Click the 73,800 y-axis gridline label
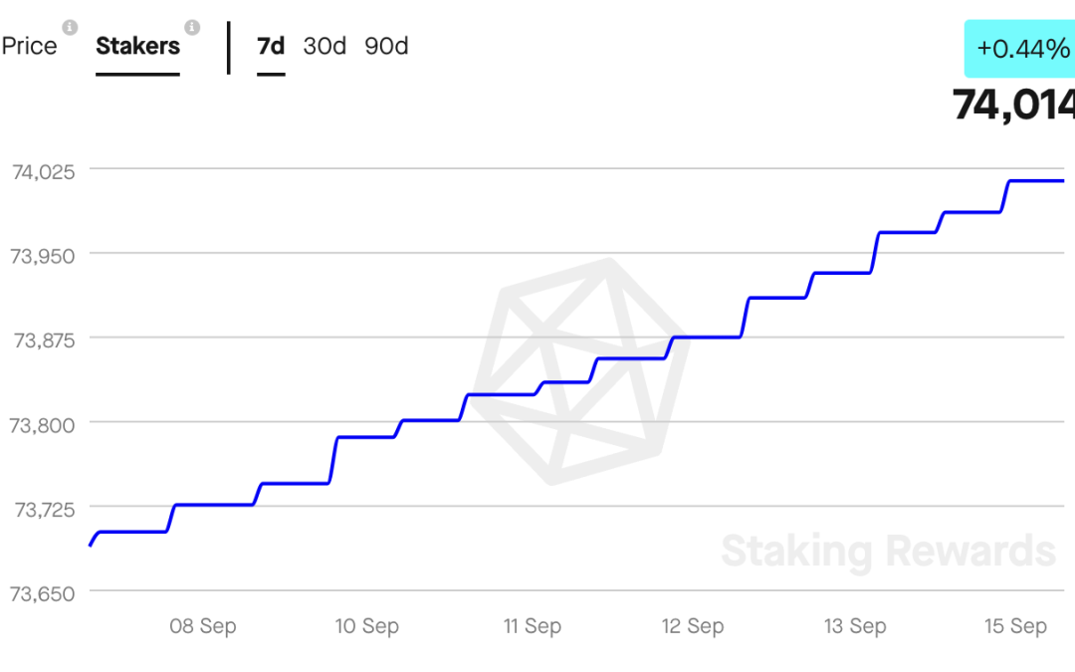The height and width of the screenshot is (672, 1075). (42, 425)
